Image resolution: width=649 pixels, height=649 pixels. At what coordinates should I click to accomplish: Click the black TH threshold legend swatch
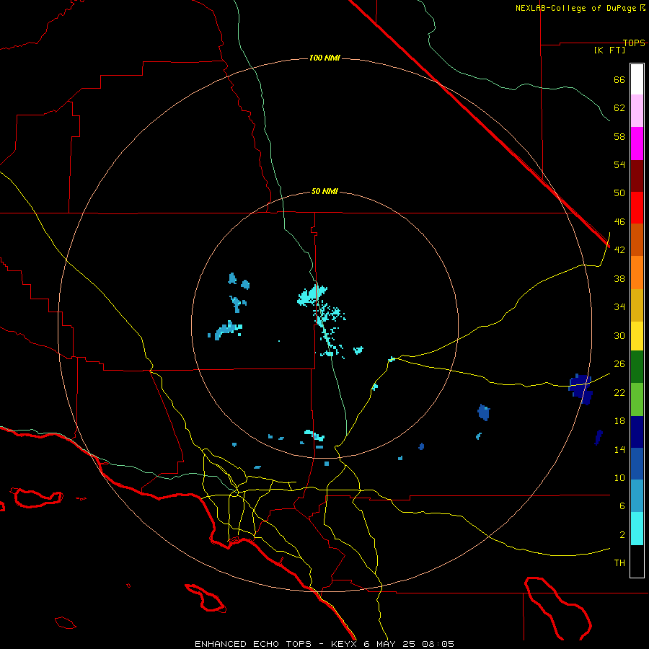(637, 561)
